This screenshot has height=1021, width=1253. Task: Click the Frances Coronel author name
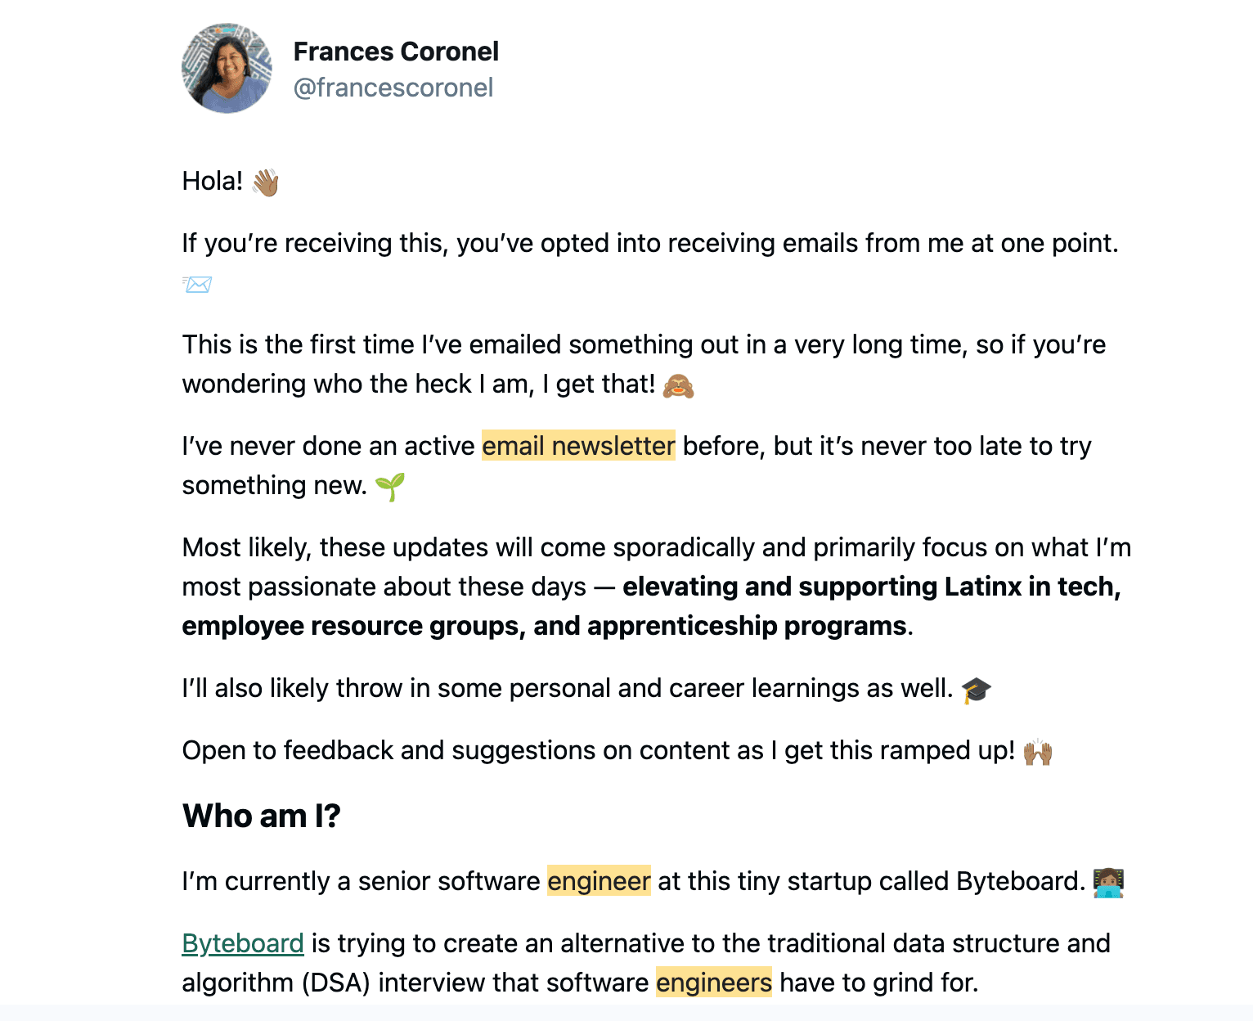click(x=396, y=52)
